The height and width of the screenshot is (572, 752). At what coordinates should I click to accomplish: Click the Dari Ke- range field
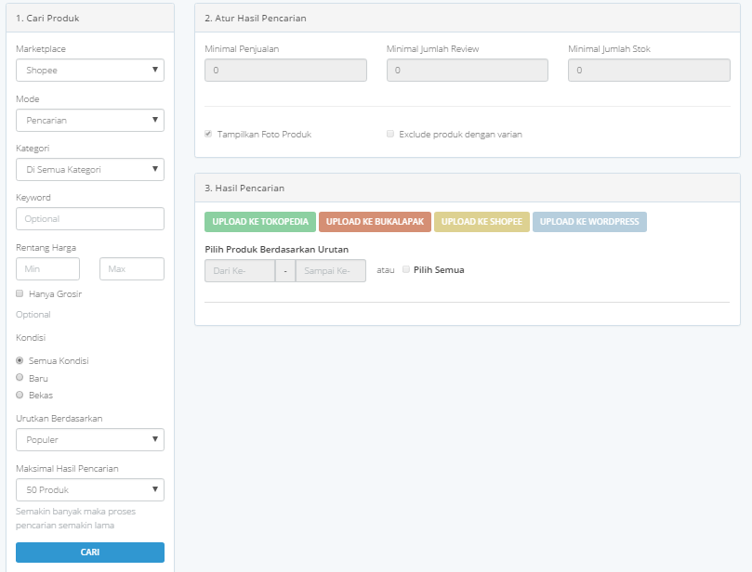(240, 270)
